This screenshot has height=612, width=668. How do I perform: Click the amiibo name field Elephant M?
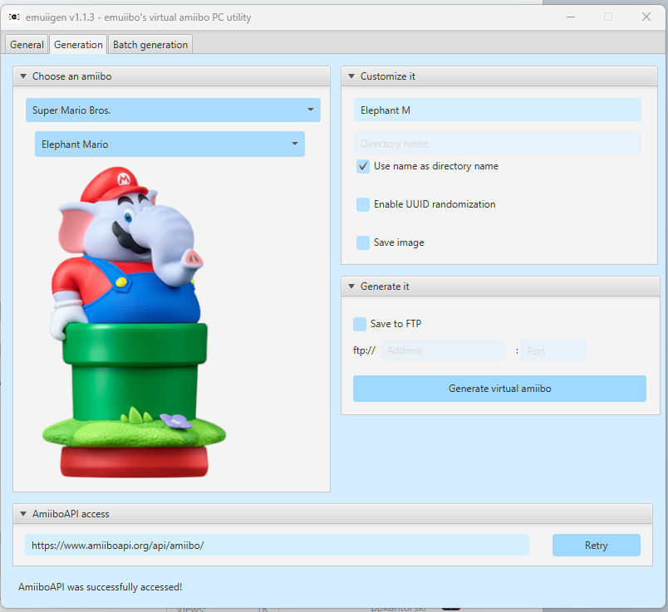click(x=497, y=110)
